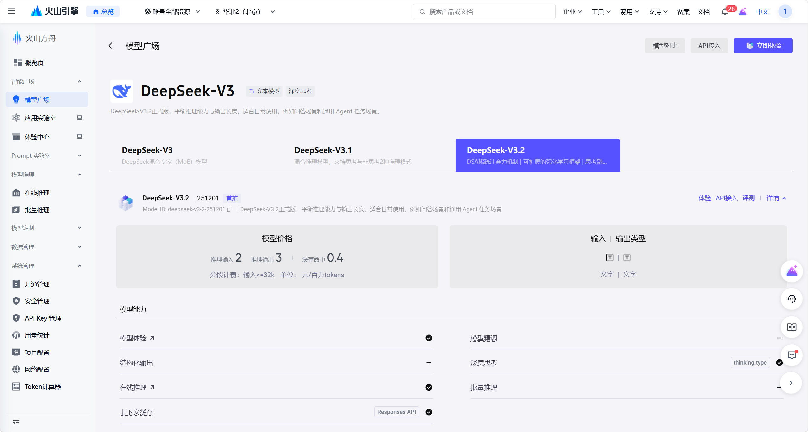Click the 立即体验 button
The image size is (808, 432).
763,46
